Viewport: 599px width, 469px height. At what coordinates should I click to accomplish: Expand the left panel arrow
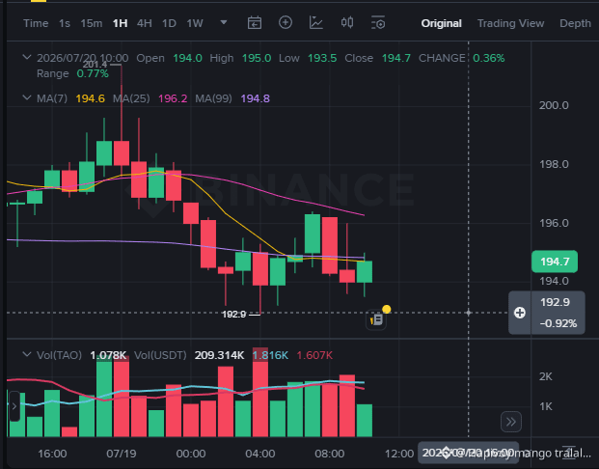[14, 406]
